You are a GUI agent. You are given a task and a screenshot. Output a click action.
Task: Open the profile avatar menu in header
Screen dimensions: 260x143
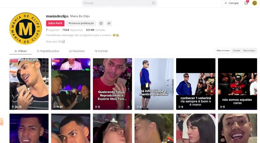click(254, 3)
